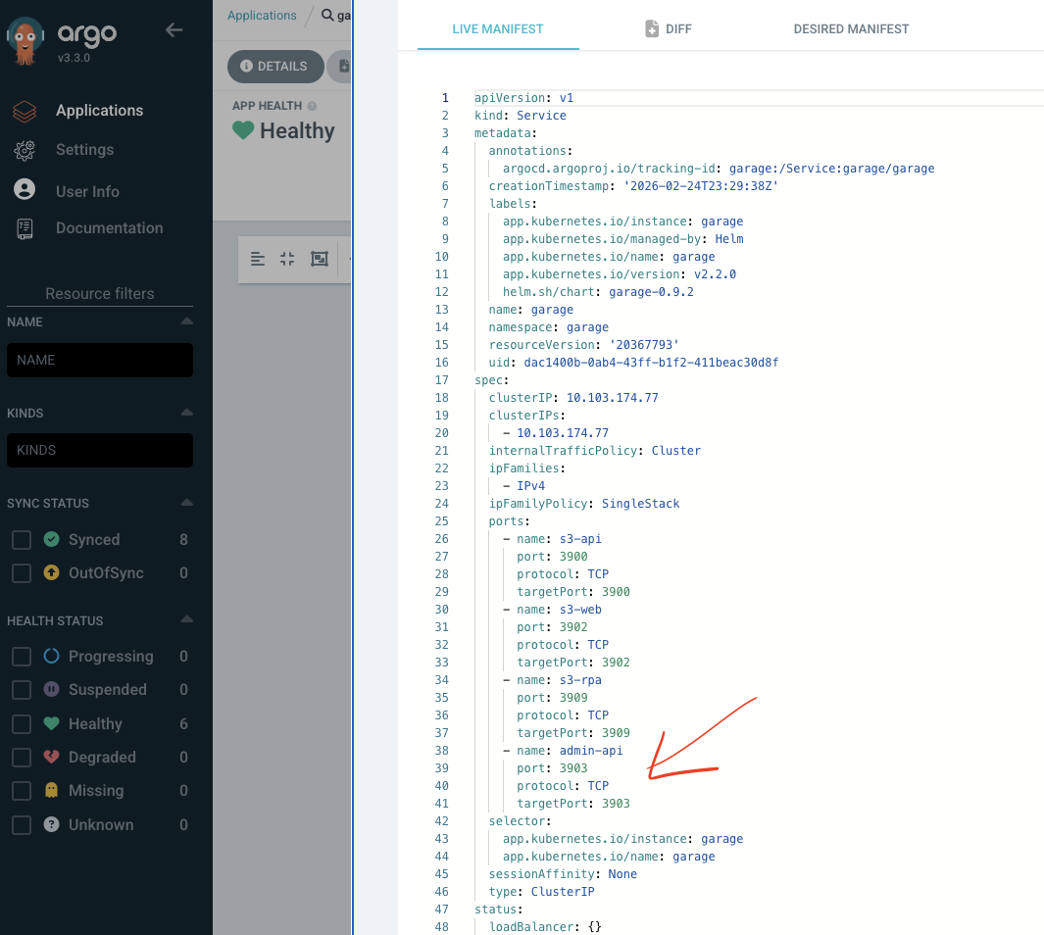Viewport: 1044px width, 935px height.
Task: Click the align-left list toolbar icon
Action: point(258,259)
